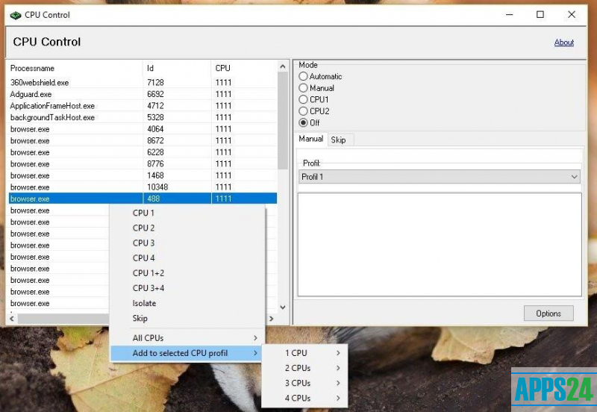Expand the 1 CPU submenu entry
Viewport: 597px width, 412px height.
coord(312,353)
